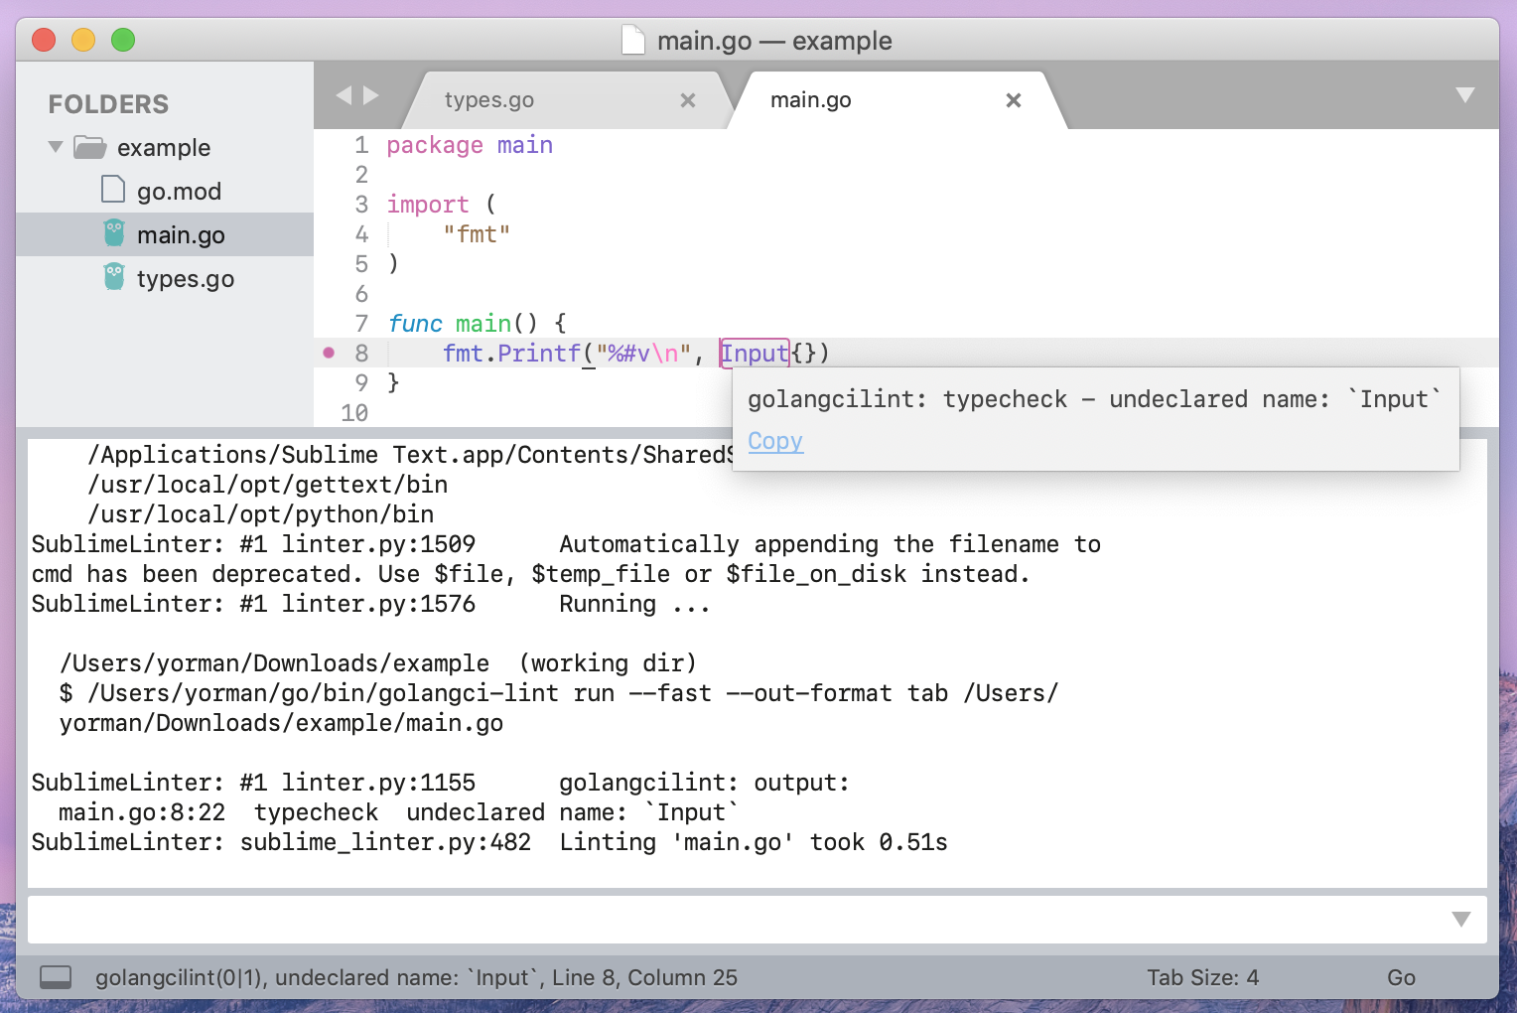Screen dimensions: 1517x1013
Task: Click the folder icon beside example
Action: point(89,147)
